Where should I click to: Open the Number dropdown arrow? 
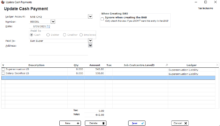click(x=53, y=21)
